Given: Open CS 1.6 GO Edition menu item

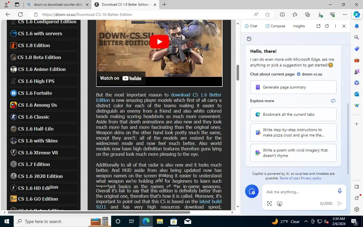Looking at the screenshot, I should [44, 199].
